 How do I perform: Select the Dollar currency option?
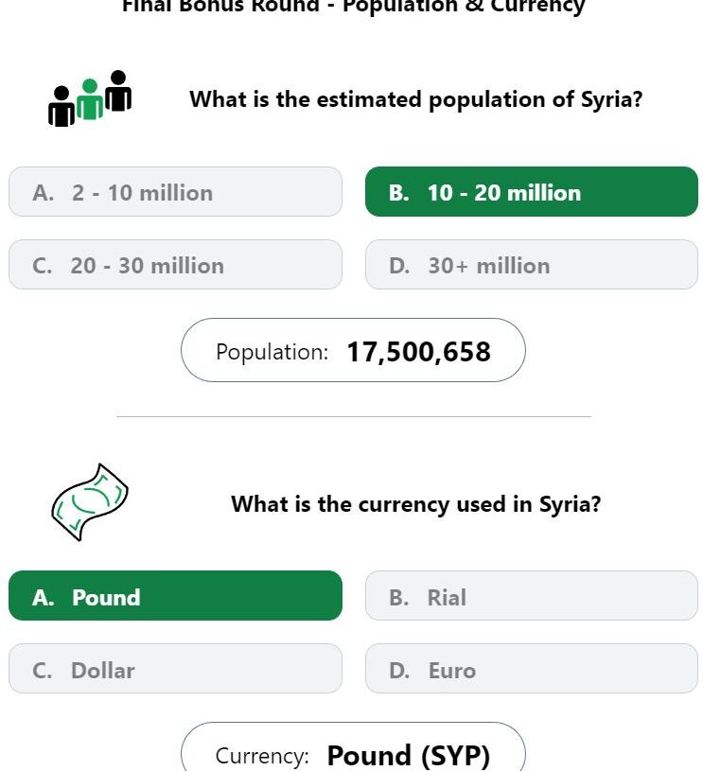coord(175,668)
